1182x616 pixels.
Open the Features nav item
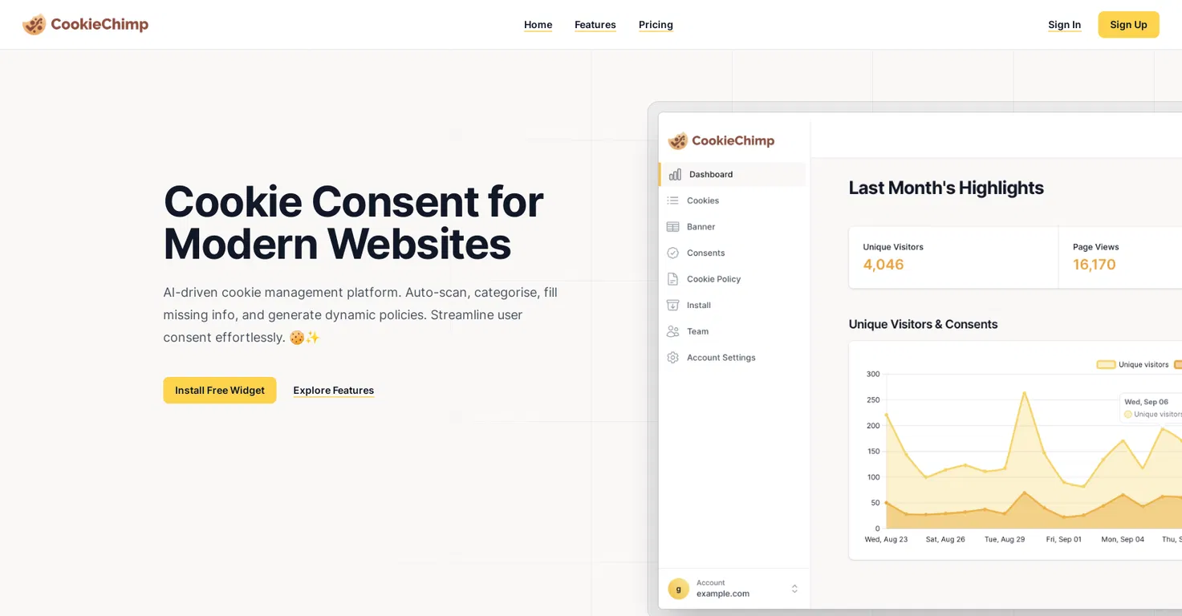[x=595, y=25]
